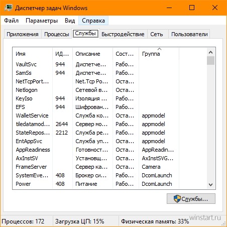
Task: Switch to the Сеть tab
Action: (x=157, y=34)
